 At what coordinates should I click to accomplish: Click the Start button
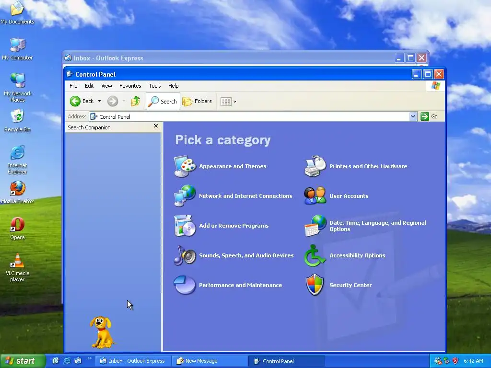(23, 361)
